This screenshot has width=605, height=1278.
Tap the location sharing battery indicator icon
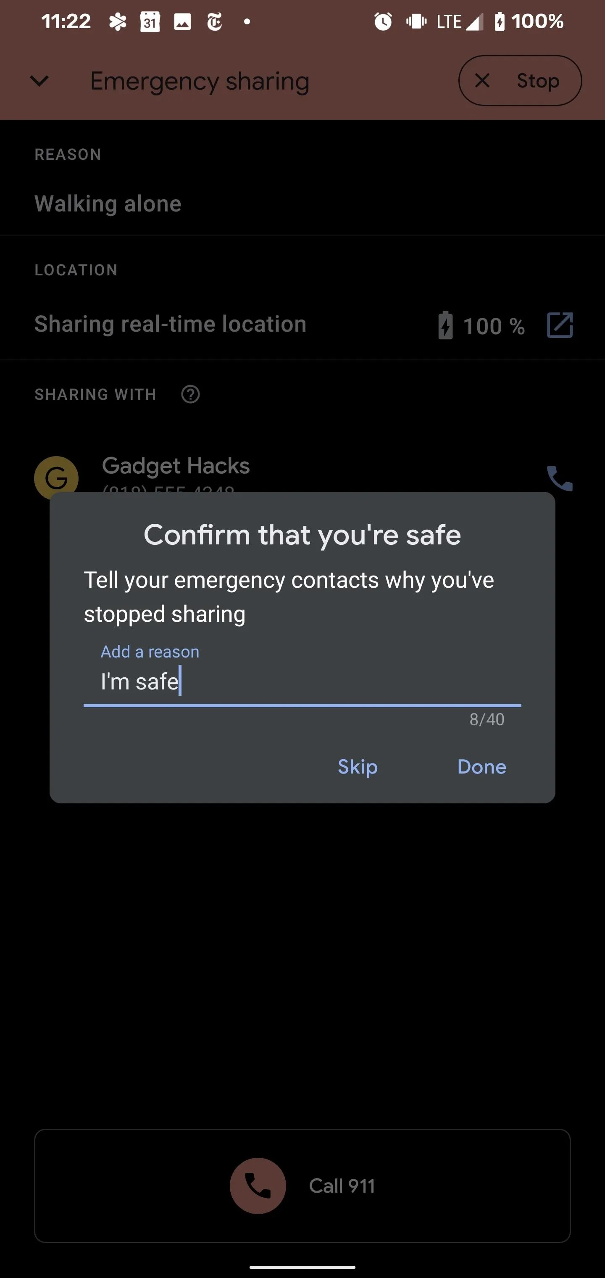(x=445, y=325)
